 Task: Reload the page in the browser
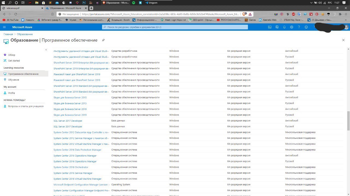click(x=16, y=14)
